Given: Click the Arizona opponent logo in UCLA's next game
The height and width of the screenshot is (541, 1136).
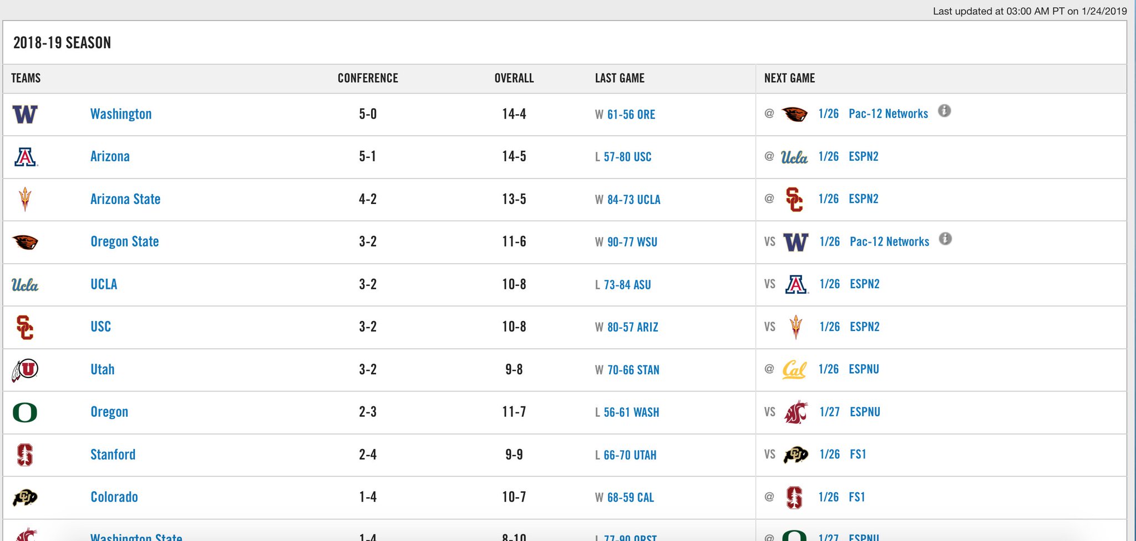Looking at the screenshot, I should point(797,284).
